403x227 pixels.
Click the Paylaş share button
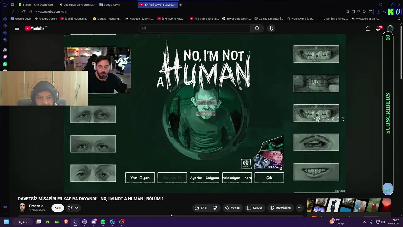[232, 208]
